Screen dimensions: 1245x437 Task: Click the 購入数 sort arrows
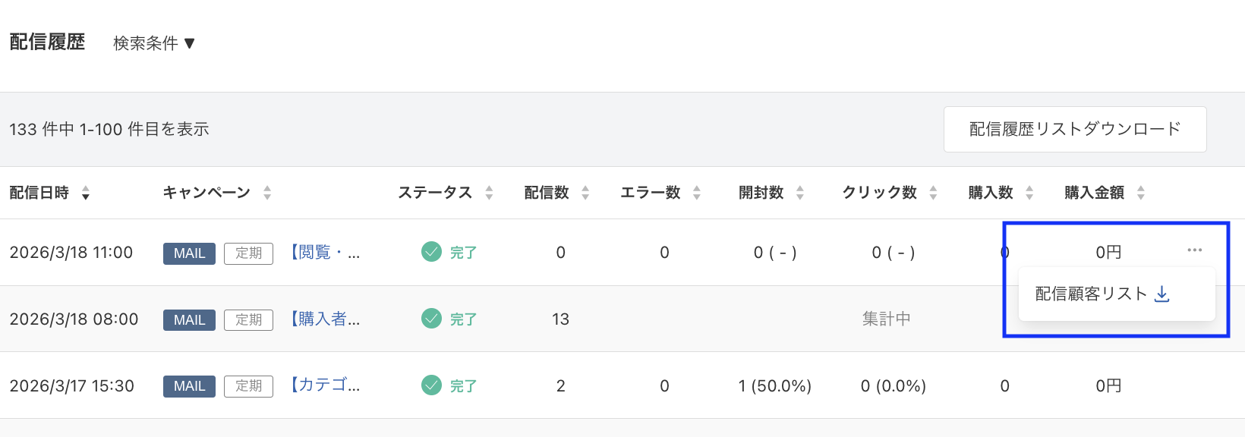point(1029,193)
